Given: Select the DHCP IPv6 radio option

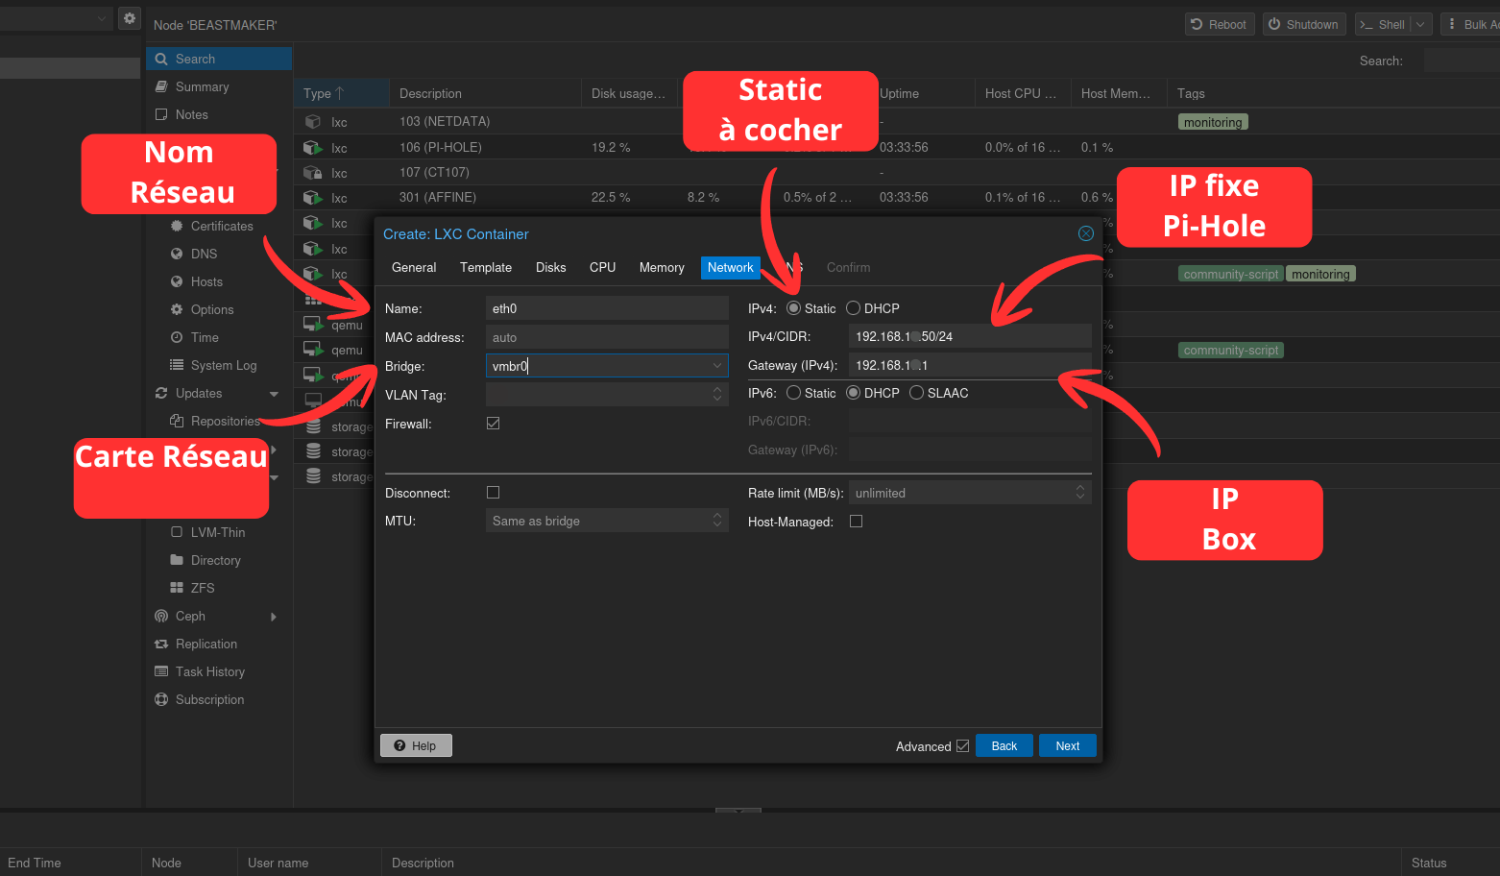Looking at the screenshot, I should tap(853, 393).
